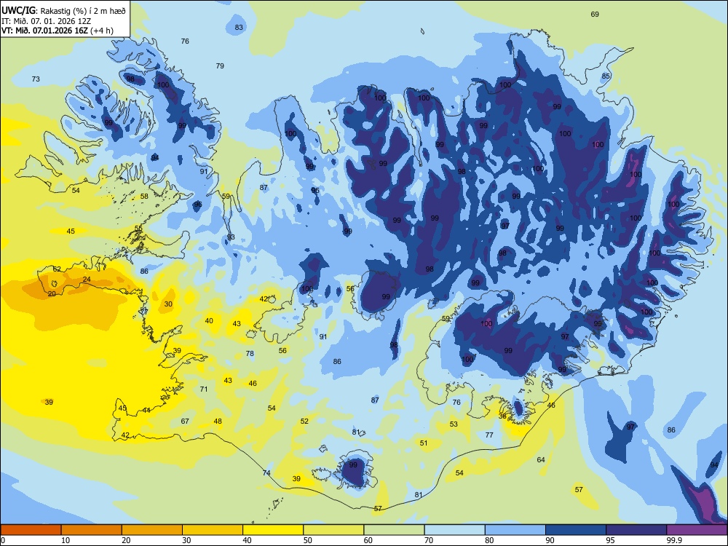This screenshot has height=546, width=728.
Task: Click the '0' legend tick label
Action: click(x=3, y=540)
